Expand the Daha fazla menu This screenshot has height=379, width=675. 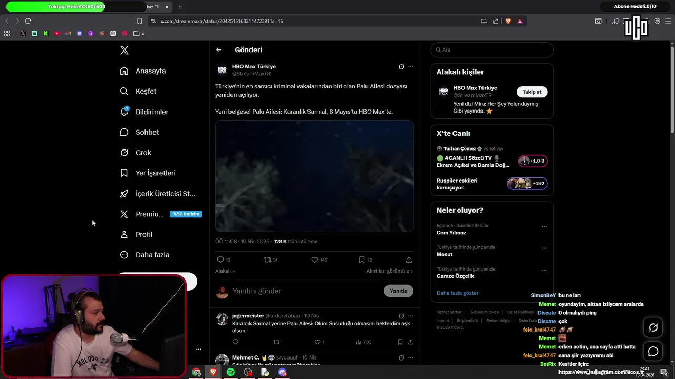click(x=144, y=255)
